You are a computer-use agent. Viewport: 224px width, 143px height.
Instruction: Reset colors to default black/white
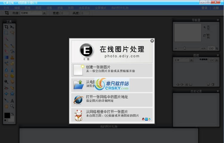tap(5, 121)
